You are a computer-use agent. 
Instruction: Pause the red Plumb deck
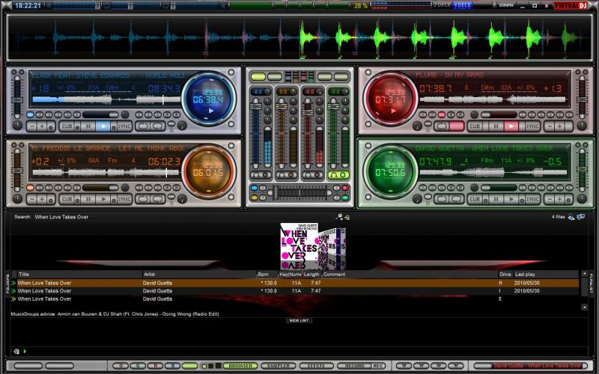(496, 126)
